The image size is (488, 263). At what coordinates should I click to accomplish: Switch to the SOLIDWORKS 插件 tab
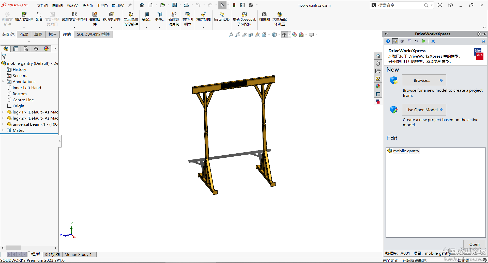click(x=93, y=35)
